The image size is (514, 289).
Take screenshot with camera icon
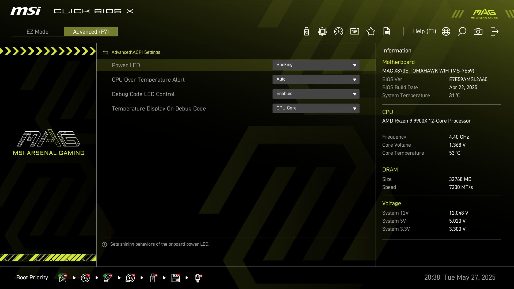pos(478,32)
